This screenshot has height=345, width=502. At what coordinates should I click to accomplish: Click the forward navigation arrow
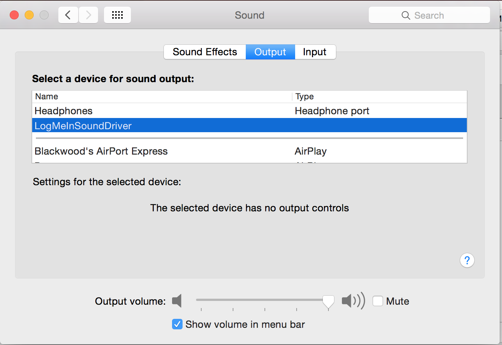point(88,15)
